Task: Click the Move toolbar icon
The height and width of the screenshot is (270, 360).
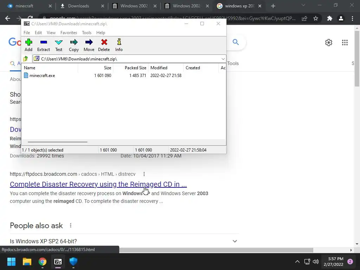Action: 89,45
